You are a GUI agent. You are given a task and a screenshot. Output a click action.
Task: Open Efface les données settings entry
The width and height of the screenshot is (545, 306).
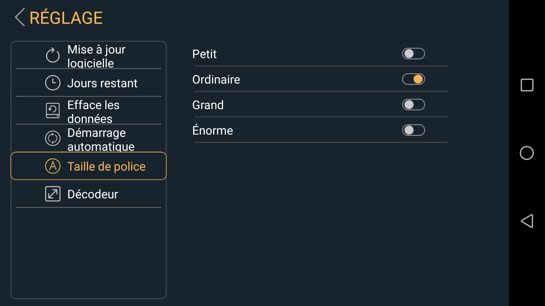pyautogui.click(x=89, y=110)
